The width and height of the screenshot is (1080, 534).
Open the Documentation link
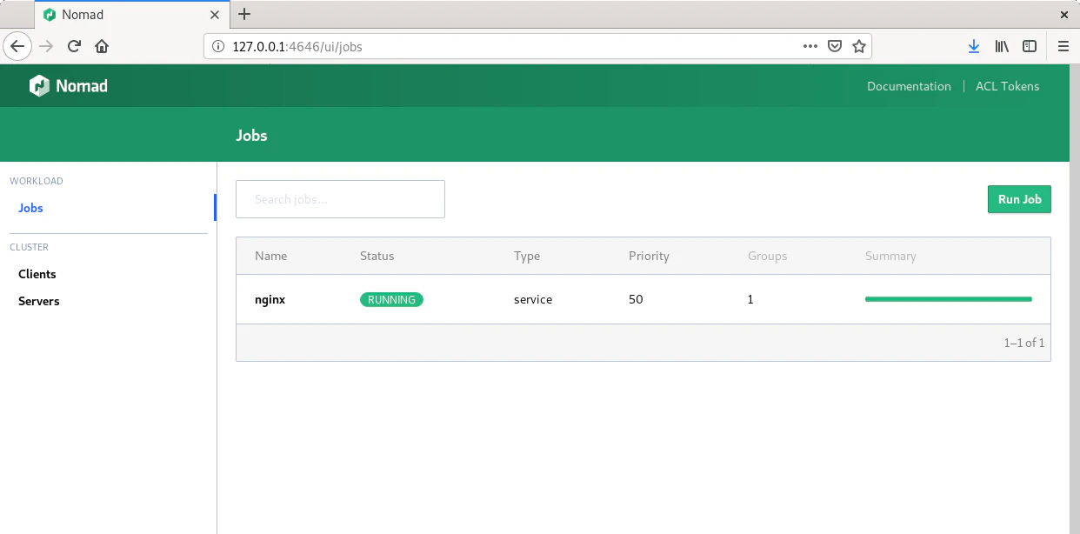(x=909, y=86)
